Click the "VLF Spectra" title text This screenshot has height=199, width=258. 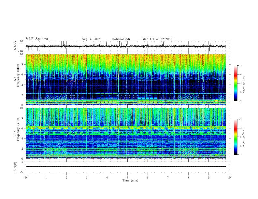click(37, 39)
